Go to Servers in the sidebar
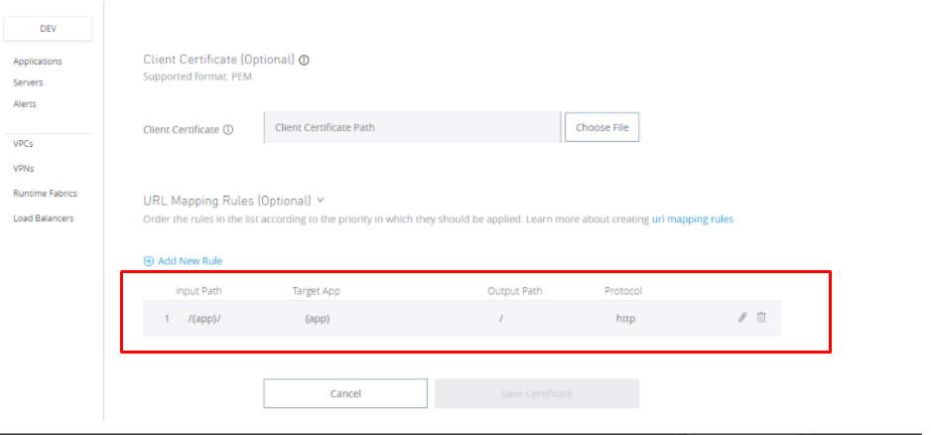The height and width of the screenshot is (435, 931). [x=28, y=82]
